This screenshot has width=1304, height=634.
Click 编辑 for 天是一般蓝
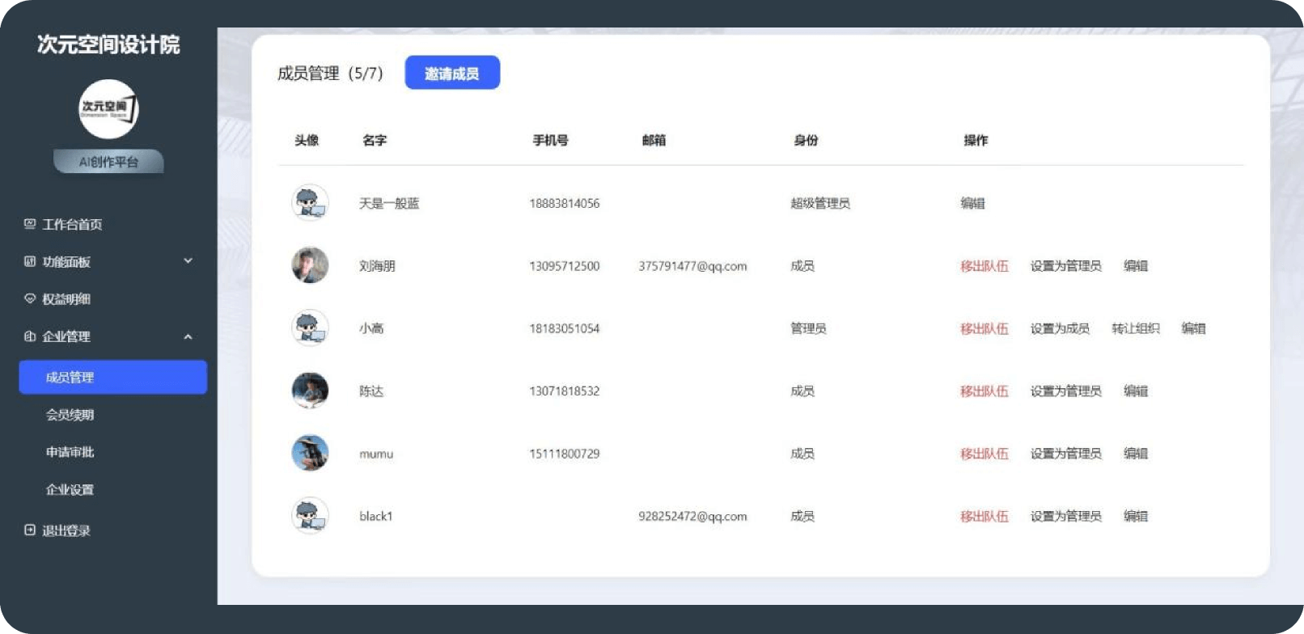(x=972, y=203)
